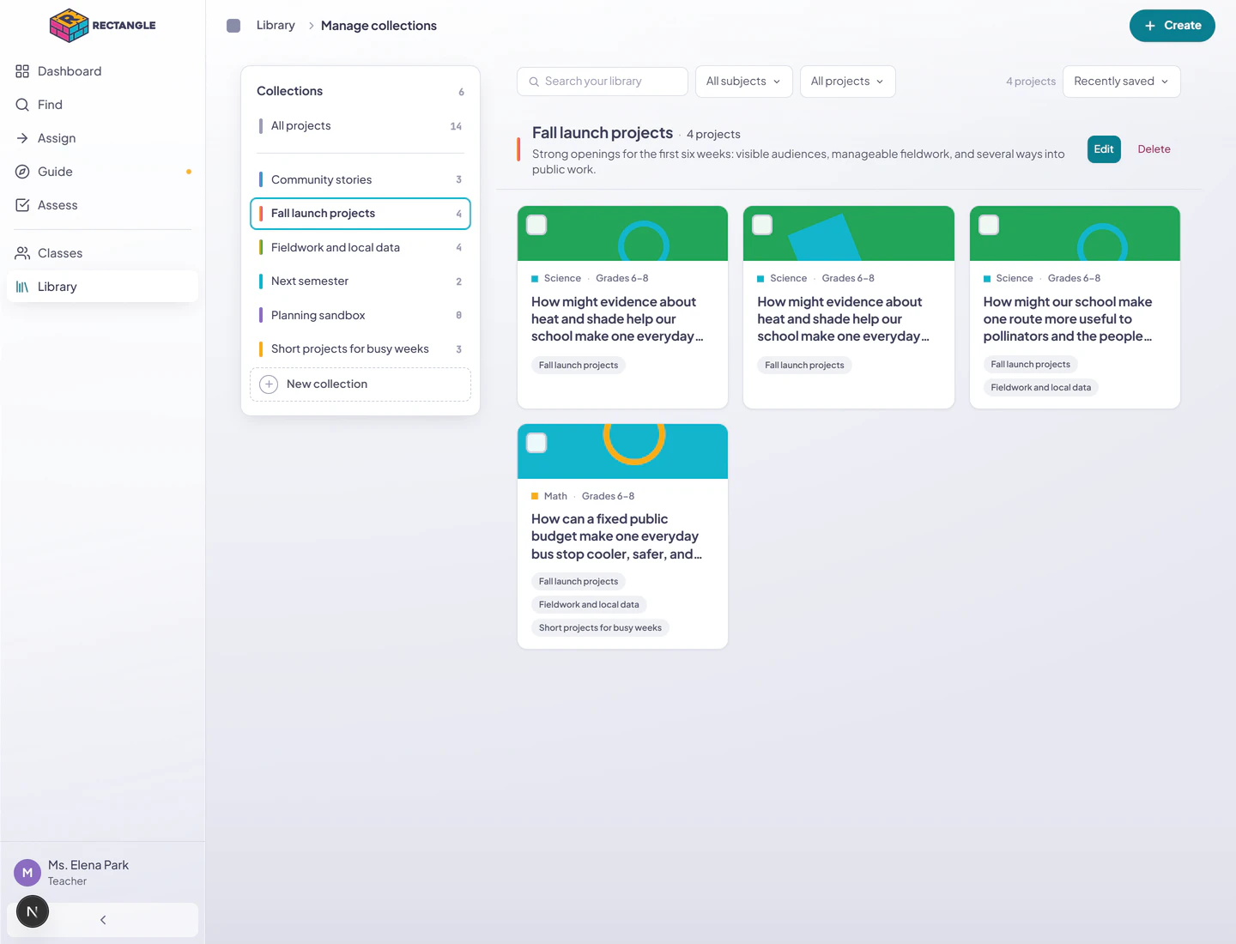Click the Rectangle logo icon
The height and width of the screenshot is (944, 1236).
coord(69,26)
